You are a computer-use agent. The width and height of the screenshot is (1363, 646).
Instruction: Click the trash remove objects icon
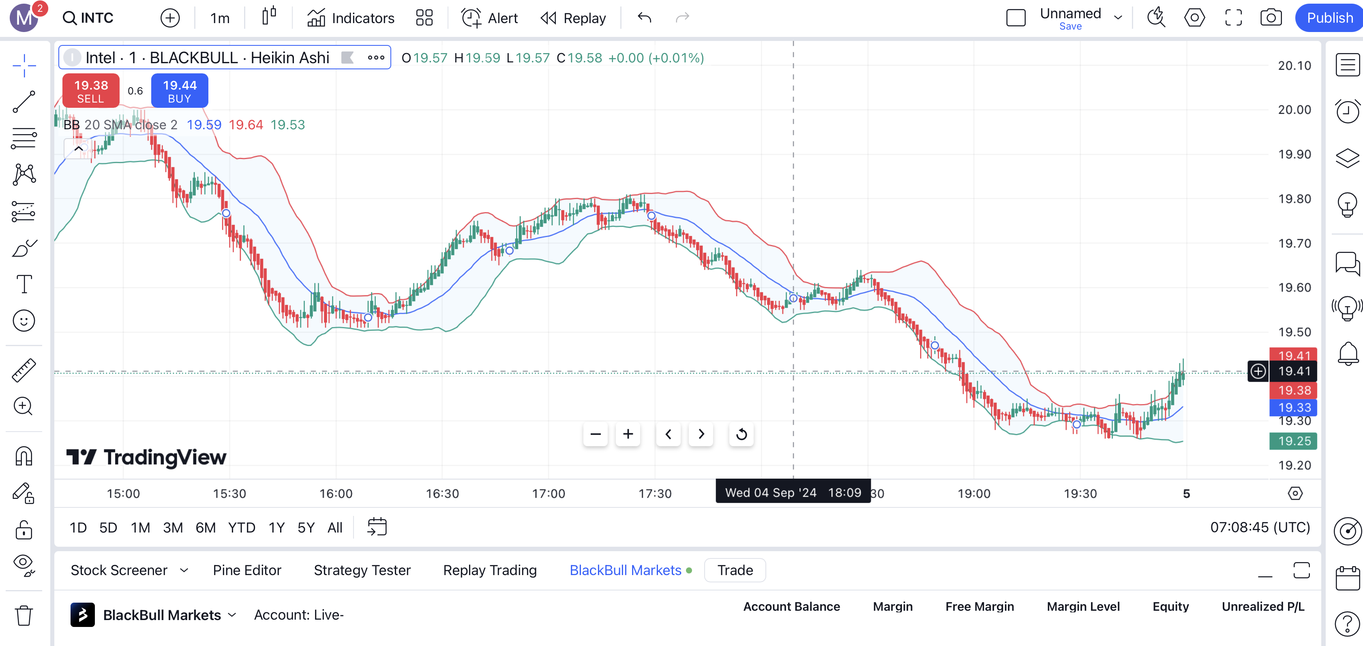tap(24, 615)
